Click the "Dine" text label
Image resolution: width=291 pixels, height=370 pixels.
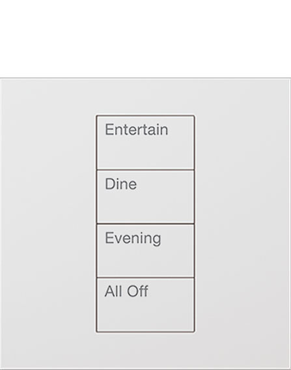pos(120,184)
